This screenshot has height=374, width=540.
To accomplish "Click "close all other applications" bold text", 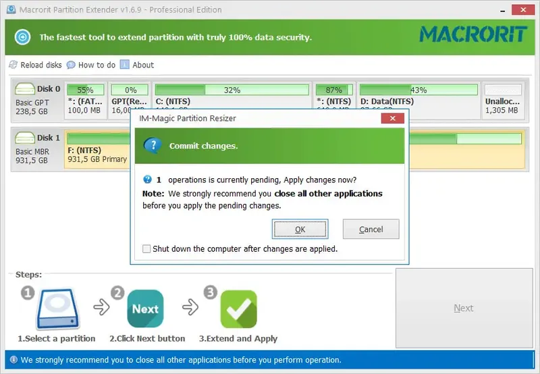I will click(328, 194).
